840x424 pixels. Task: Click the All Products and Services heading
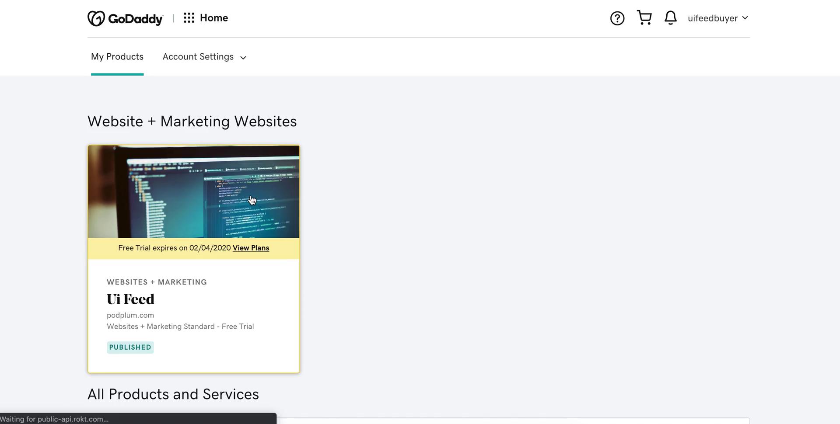[x=173, y=394]
